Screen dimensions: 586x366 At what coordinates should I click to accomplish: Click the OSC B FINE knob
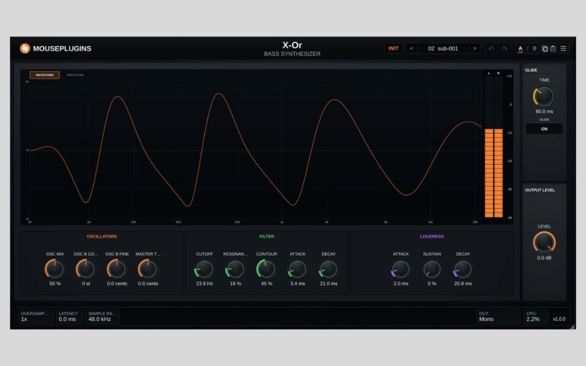(x=117, y=269)
